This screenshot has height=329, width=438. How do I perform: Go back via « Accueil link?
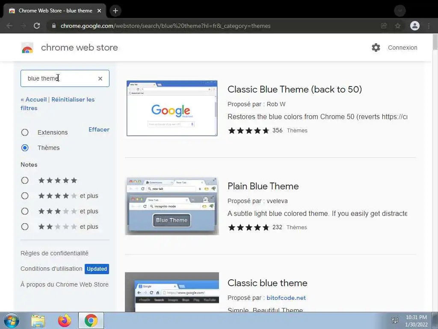(x=33, y=99)
